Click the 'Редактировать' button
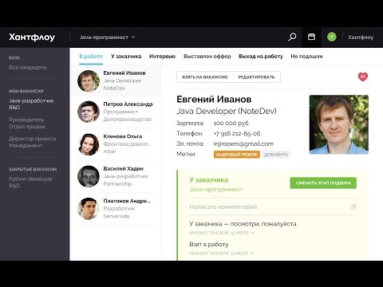 [x=256, y=77]
